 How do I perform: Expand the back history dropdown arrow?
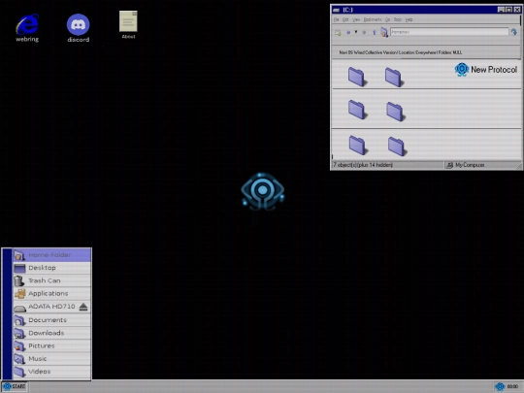356,32
